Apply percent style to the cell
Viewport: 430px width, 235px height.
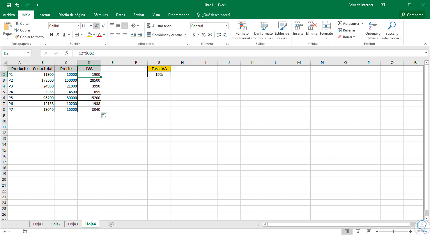pyautogui.click(x=204, y=35)
